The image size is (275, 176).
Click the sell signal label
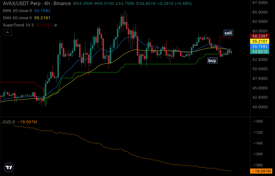pos(228,33)
